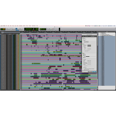The image size is (116, 116).
Task: Click Cancel in Batch Clip Rename
Action: pos(90,72)
